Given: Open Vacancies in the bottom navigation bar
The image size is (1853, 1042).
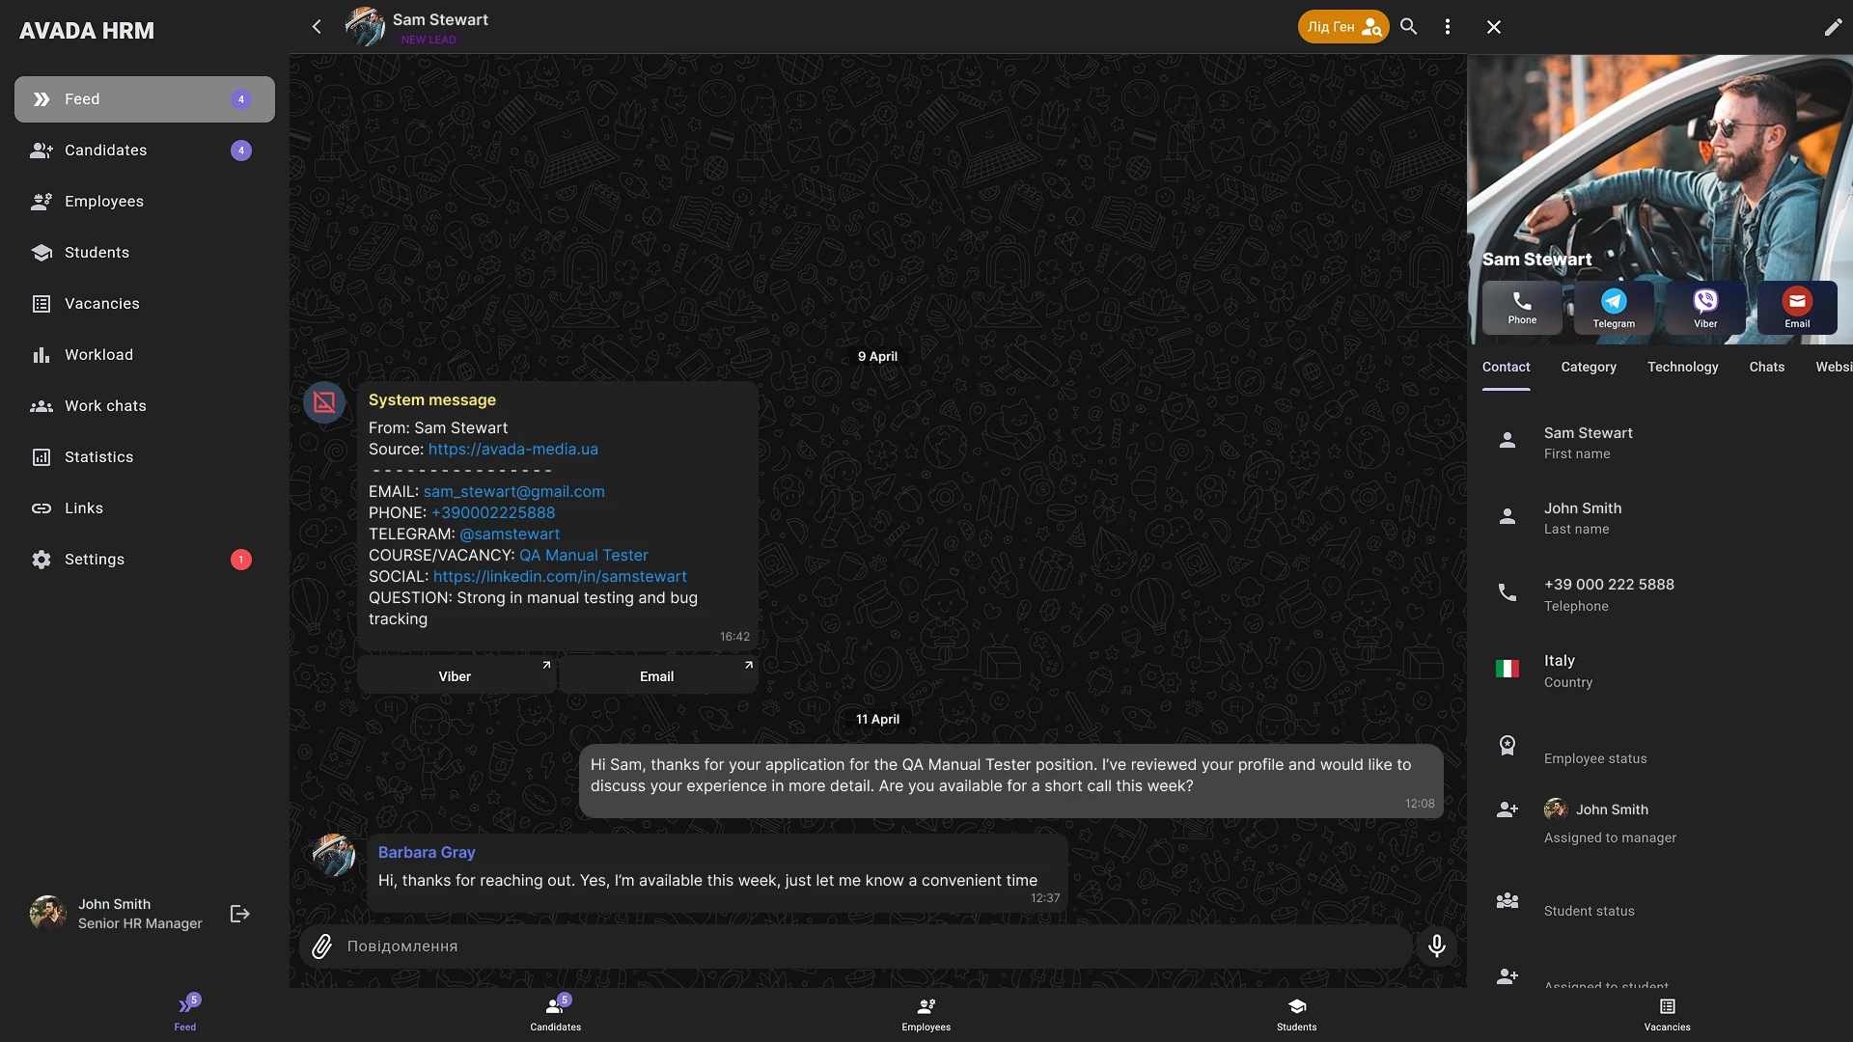Looking at the screenshot, I should (x=1667, y=1014).
